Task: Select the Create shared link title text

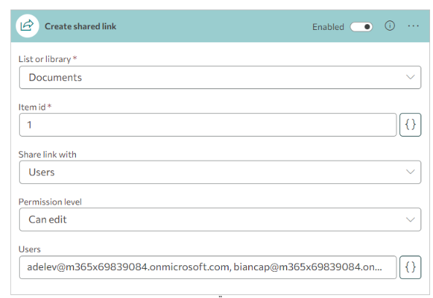Action: click(x=80, y=26)
